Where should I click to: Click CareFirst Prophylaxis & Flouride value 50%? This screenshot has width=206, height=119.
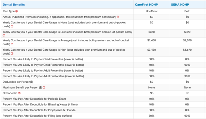coord(152,110)
